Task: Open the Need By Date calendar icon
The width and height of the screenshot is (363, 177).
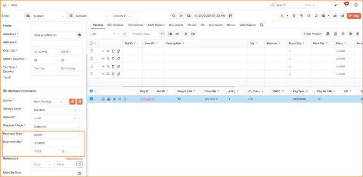Action: (x=80, y=174)
